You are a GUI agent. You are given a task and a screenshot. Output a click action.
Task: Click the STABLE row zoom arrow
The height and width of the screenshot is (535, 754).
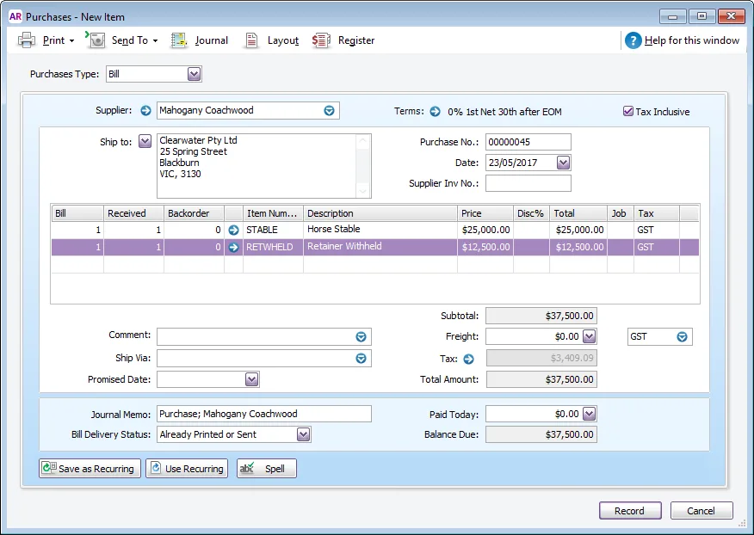point(234,230)
